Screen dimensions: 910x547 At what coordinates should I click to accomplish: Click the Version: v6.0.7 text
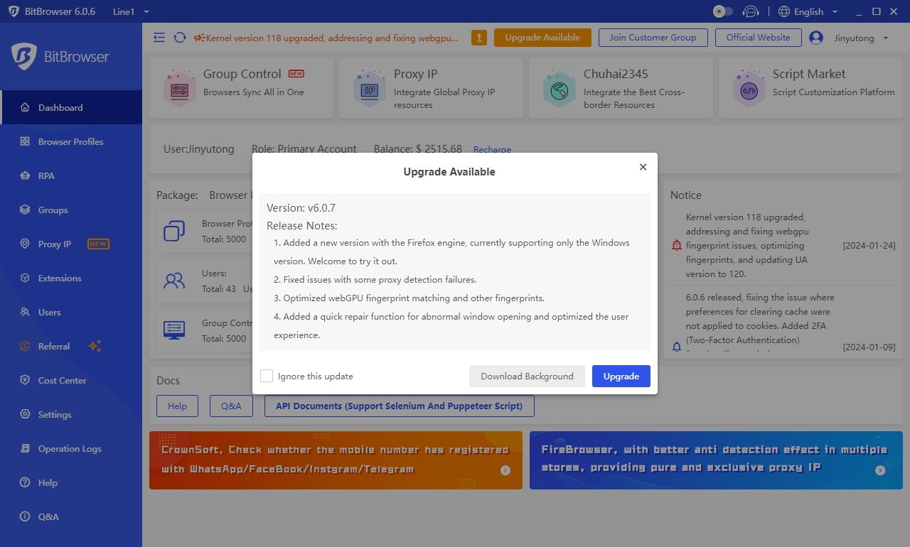tap(301, 208)
